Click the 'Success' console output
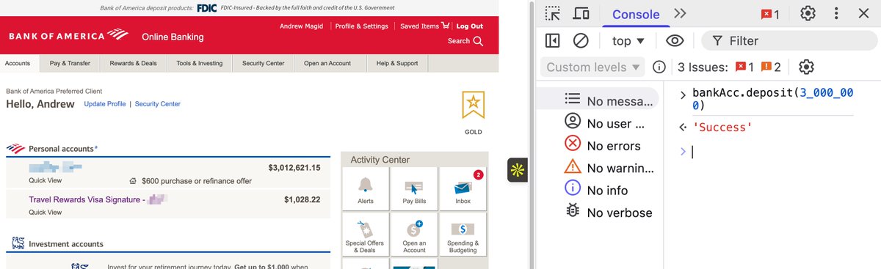 [x=722, y=128]
